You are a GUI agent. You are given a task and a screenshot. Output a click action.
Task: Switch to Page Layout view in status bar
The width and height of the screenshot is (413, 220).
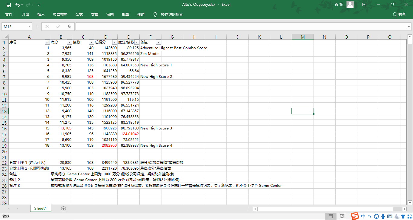pyautogui.click(x=342, y=216)
